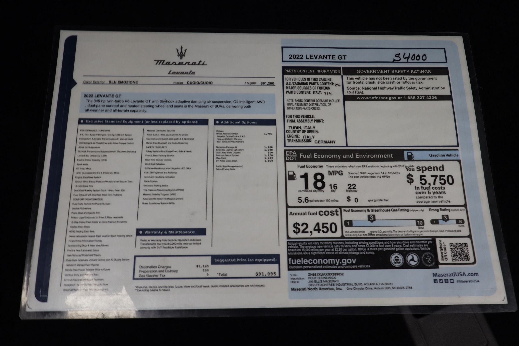Click the BLU EMOZIONE exterior color
The width and height of the screenshot is (519, 346).
tap(123, 82)
